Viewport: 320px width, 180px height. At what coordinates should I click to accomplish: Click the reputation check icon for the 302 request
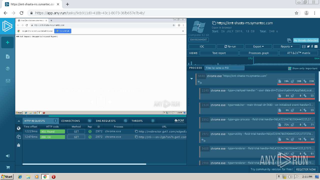[90, 131]
